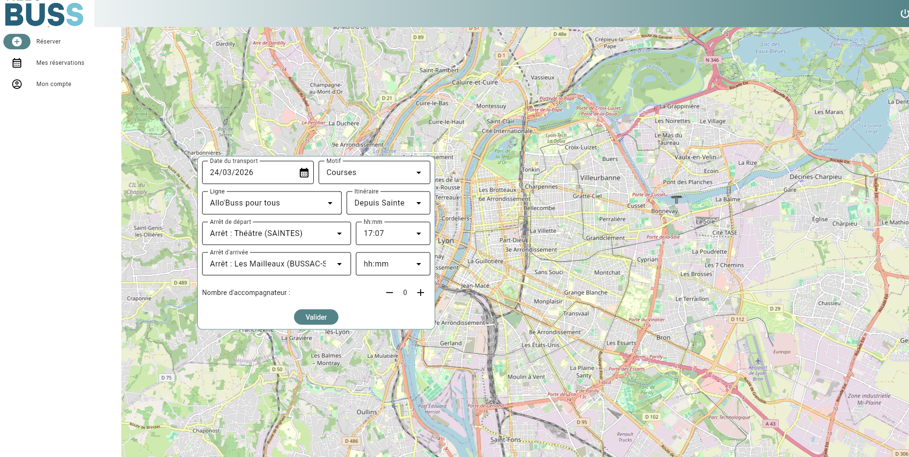Image resolution: width=909 pixels, height=457 pixels.
Task: Click the minus icon to remove accompagnateur
Action: click(390, 293)
